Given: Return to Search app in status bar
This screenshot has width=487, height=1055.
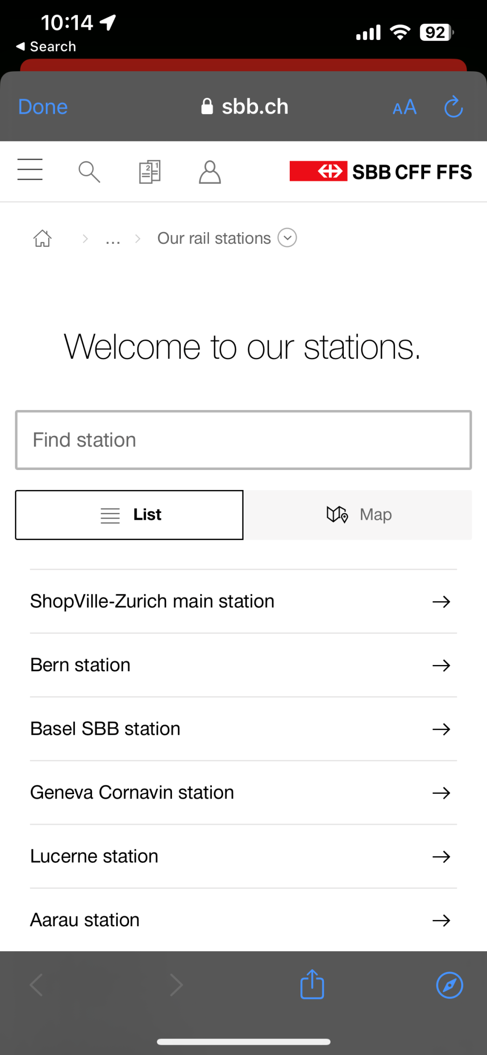Looking at the screenshot, I should pos(46,47).
